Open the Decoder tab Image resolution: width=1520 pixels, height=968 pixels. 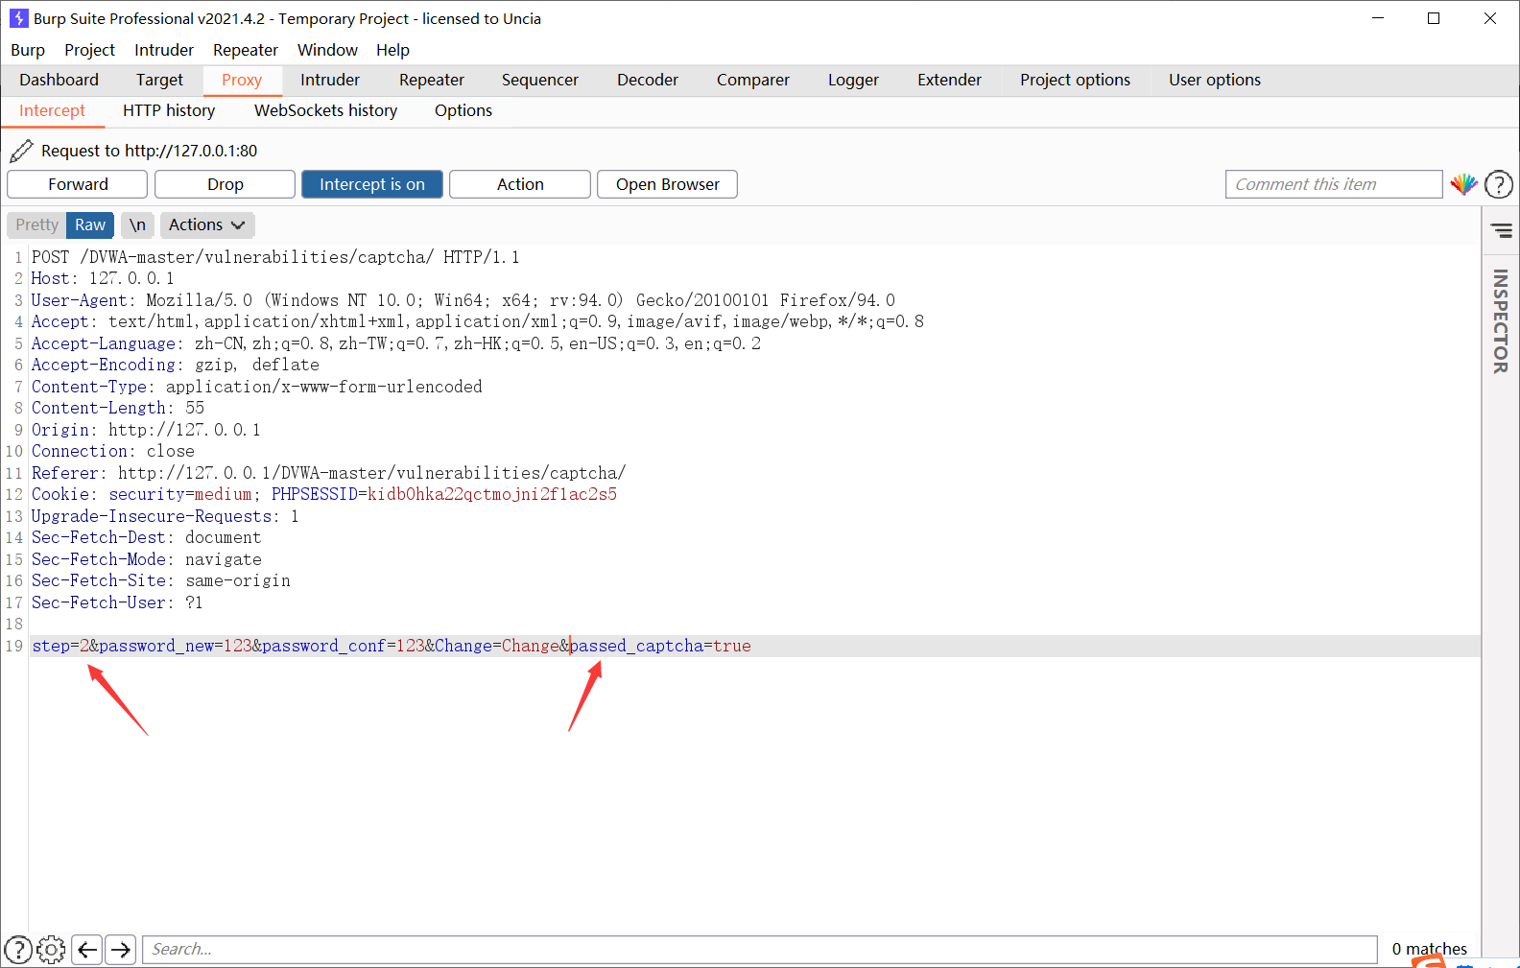(648, 80)
